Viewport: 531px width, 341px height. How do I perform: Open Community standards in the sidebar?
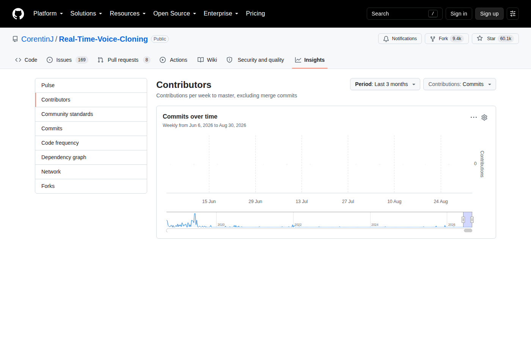[x=91, y=114]
